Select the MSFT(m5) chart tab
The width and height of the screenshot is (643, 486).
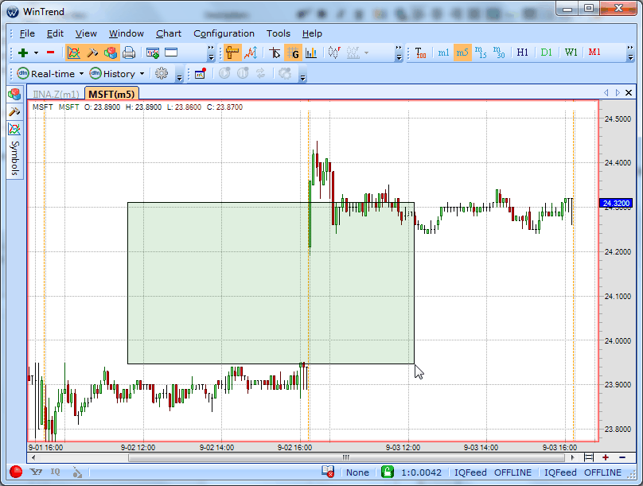click(x=111, y=94)
